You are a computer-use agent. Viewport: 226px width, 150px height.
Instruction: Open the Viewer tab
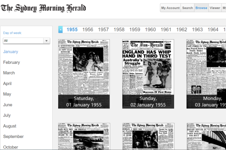coord(215,8)
